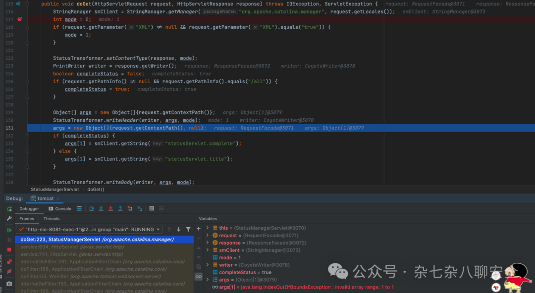Stop the tomcat debug process
Screen dimensions: 535x293
[9, 249]
